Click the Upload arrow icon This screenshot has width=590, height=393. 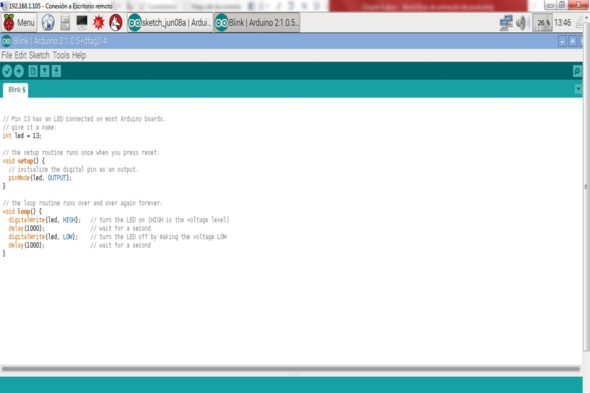coord(18,71)
